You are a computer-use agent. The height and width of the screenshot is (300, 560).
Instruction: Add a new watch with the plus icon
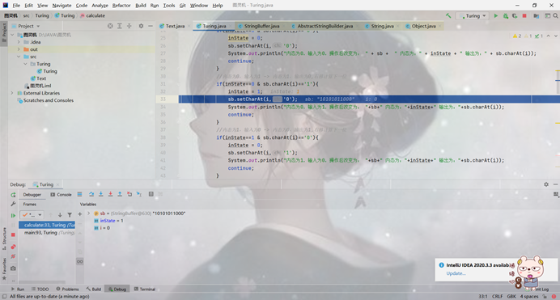click(x=80, y=214)
